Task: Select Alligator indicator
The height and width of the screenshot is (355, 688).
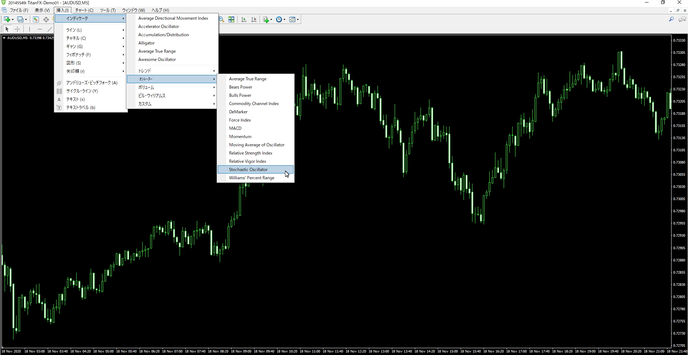Action: (172, 43)
